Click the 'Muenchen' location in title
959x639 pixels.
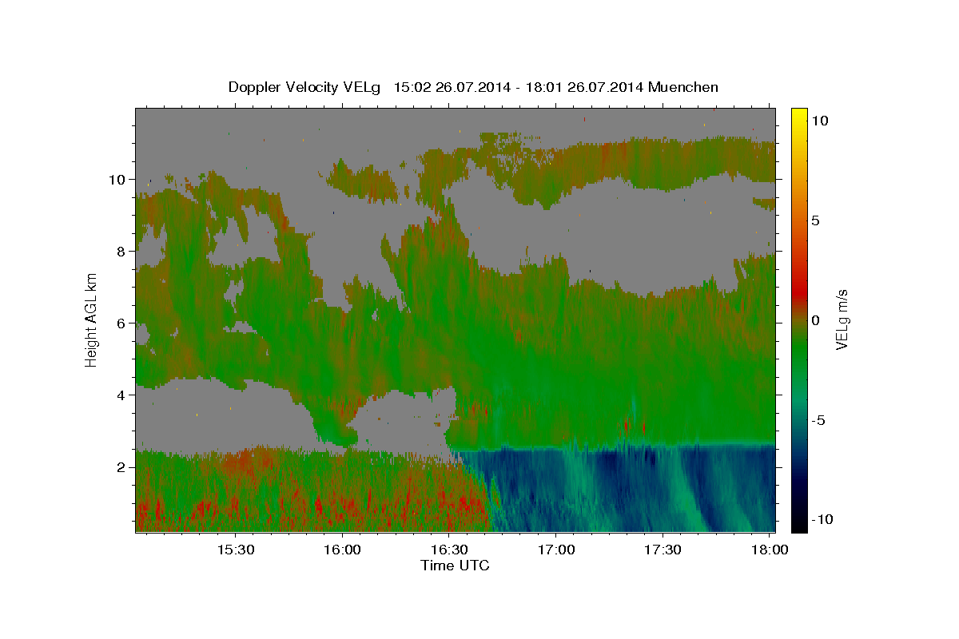point(683,87)
